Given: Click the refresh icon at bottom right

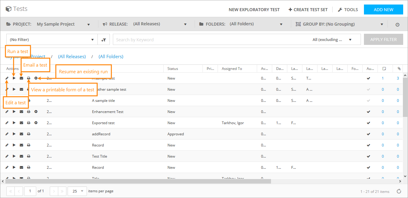Looking at the screenshot, I should click(x=399, y=191).
